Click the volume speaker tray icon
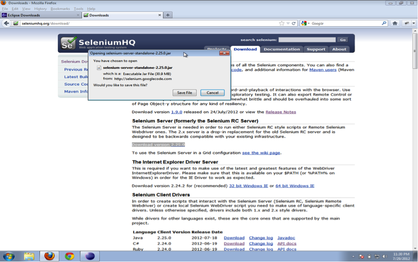The width and height of the screenshot is (418, 262). pos(385,256)
